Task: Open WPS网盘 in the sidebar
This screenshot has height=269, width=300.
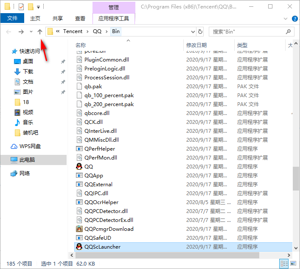Action: click(x=30, y=146)
